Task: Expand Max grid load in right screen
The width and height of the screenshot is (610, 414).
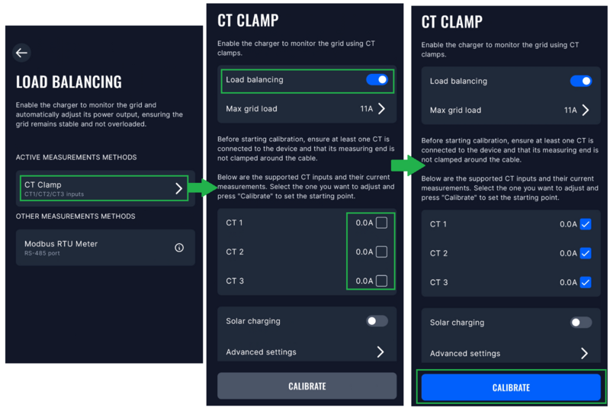Action: click(585, 111)
